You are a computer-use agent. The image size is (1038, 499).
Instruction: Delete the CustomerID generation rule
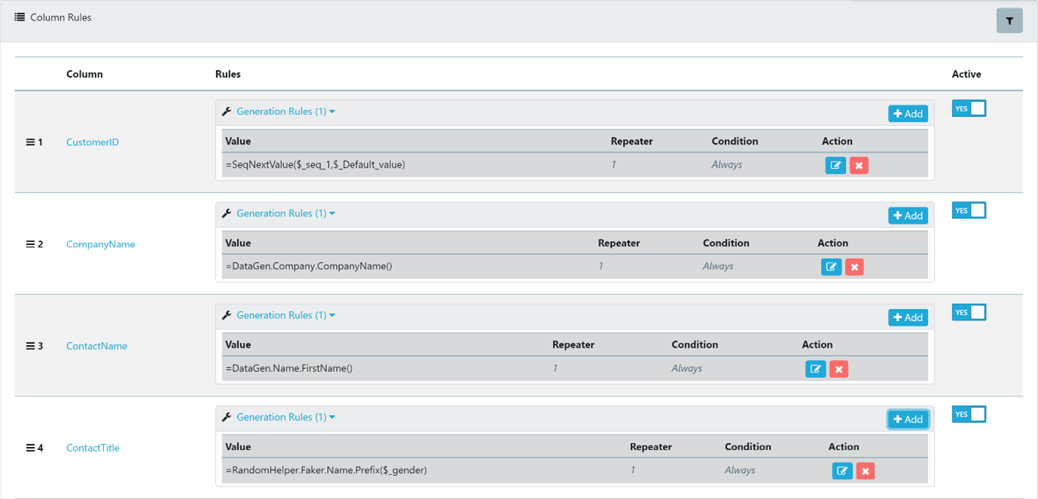(859, 165)
